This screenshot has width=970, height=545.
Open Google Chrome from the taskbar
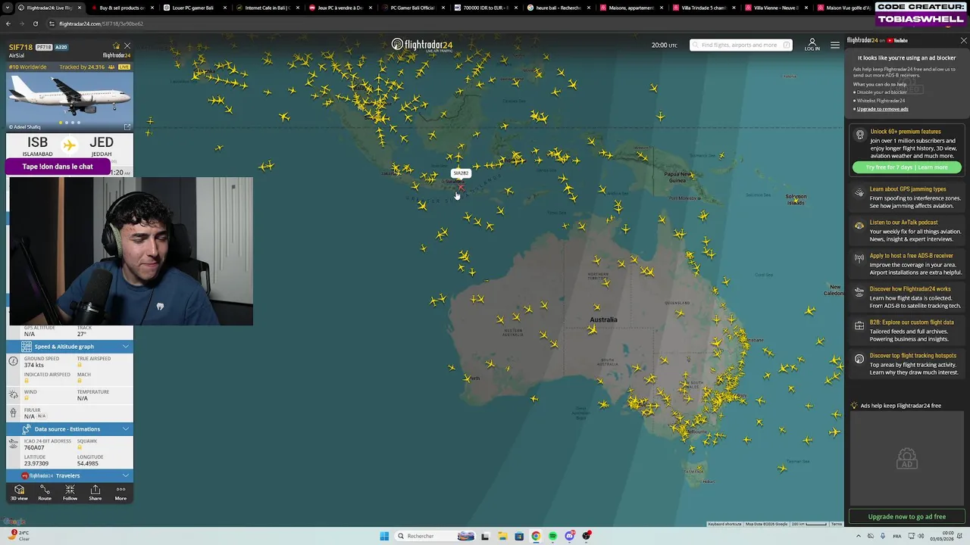pyautogui.click(x=536, y=536)
